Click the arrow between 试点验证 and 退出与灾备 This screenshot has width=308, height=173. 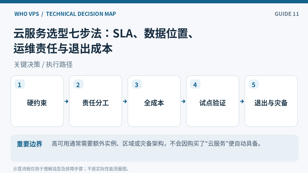point(242,101)
